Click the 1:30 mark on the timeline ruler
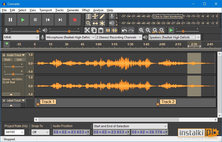The height and width of the screenshot is (142, 222). coord(130,44)
